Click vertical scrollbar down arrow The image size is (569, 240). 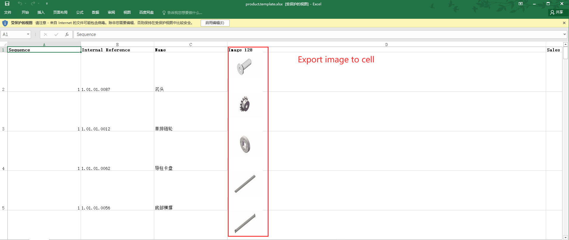[x=565, y=237]
